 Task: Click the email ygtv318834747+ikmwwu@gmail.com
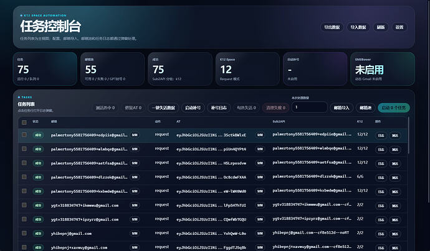(85, 206)
